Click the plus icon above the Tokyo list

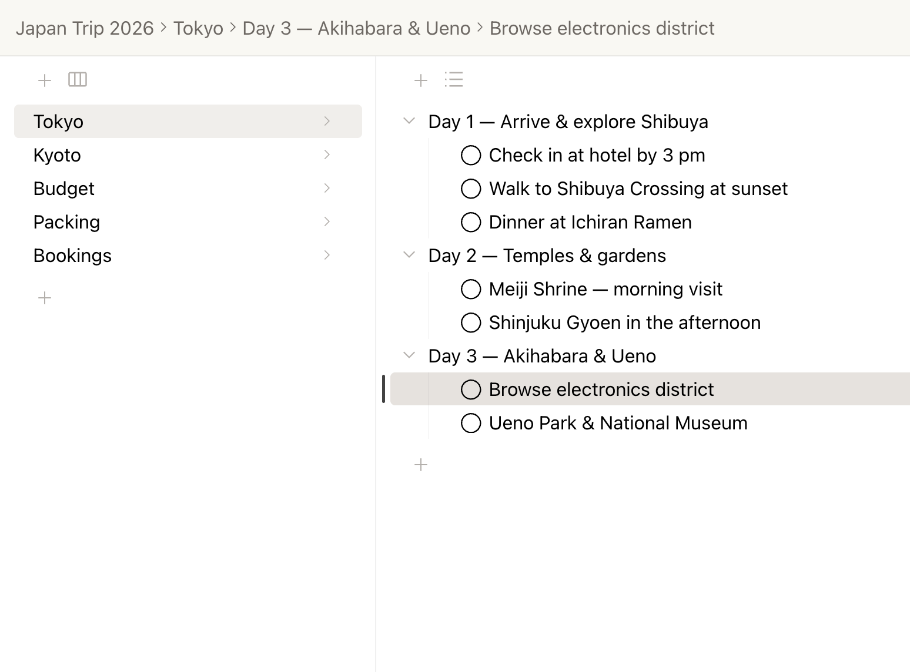pyautogui.click(x=45, y=80)
